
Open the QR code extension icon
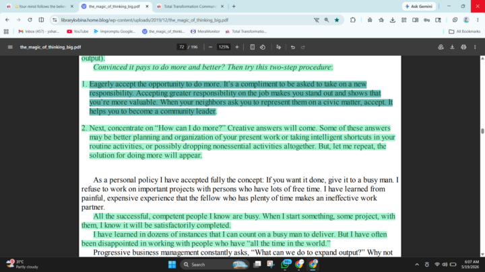click(404, 20)
